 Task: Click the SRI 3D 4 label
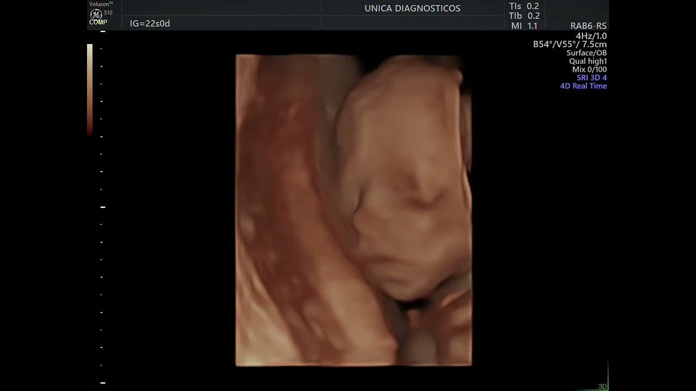click(x=592, y=78)
